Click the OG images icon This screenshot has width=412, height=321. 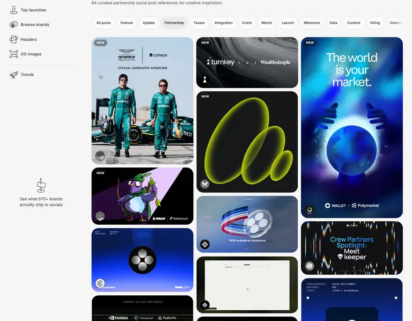point(14,54)
